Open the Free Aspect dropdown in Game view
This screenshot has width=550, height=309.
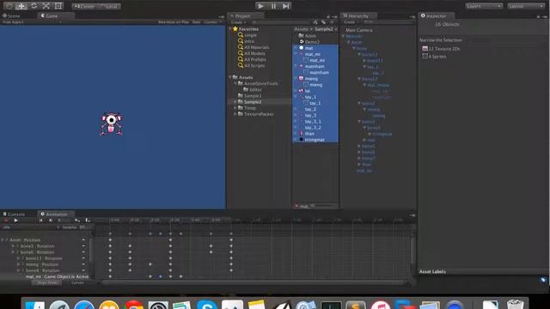click(32, 22)
